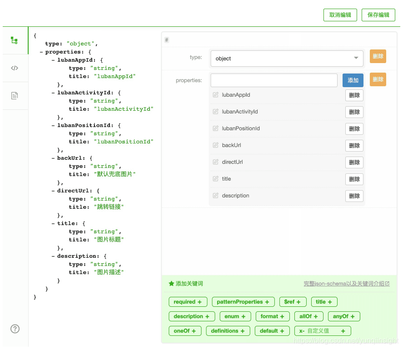Add the allOf keyword
Viewport: 403px width, 349px height.
click(309, 316)
